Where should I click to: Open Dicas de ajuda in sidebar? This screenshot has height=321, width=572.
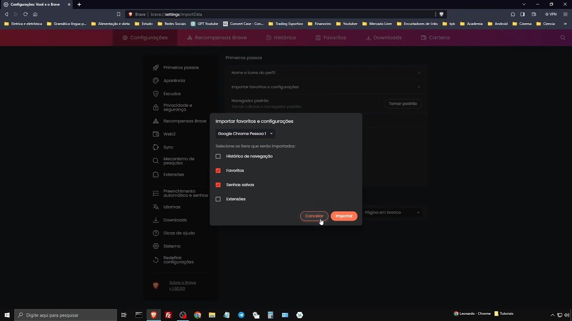click(174, 233)
